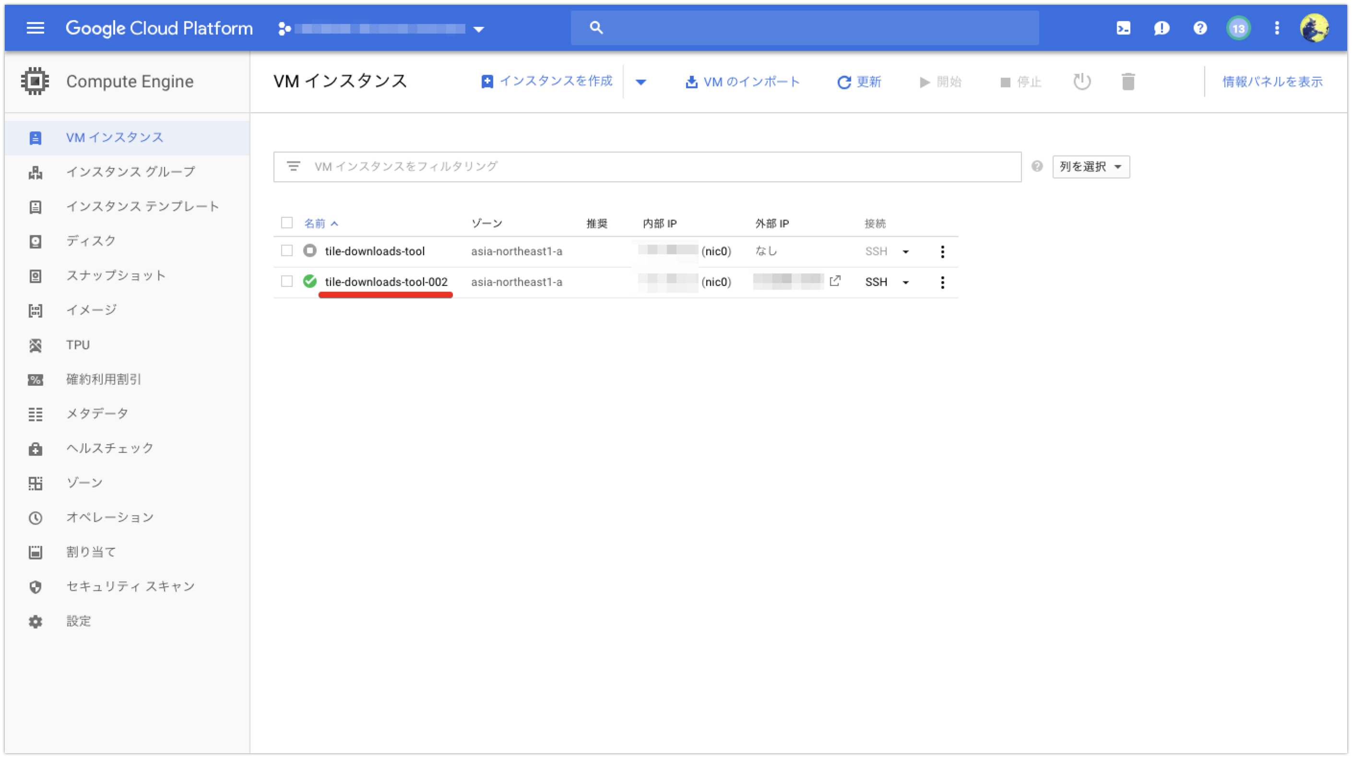Click SSH button for tile-downloads-tool-002
1352x758 pixels.
click(876, 282)
